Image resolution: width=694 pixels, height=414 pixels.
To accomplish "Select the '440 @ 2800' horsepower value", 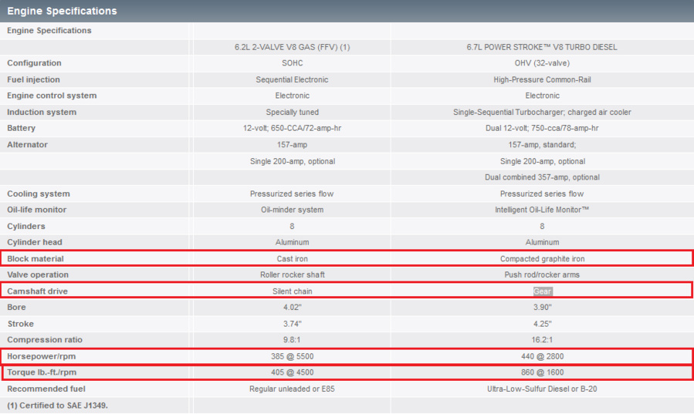I will point(542,356).
